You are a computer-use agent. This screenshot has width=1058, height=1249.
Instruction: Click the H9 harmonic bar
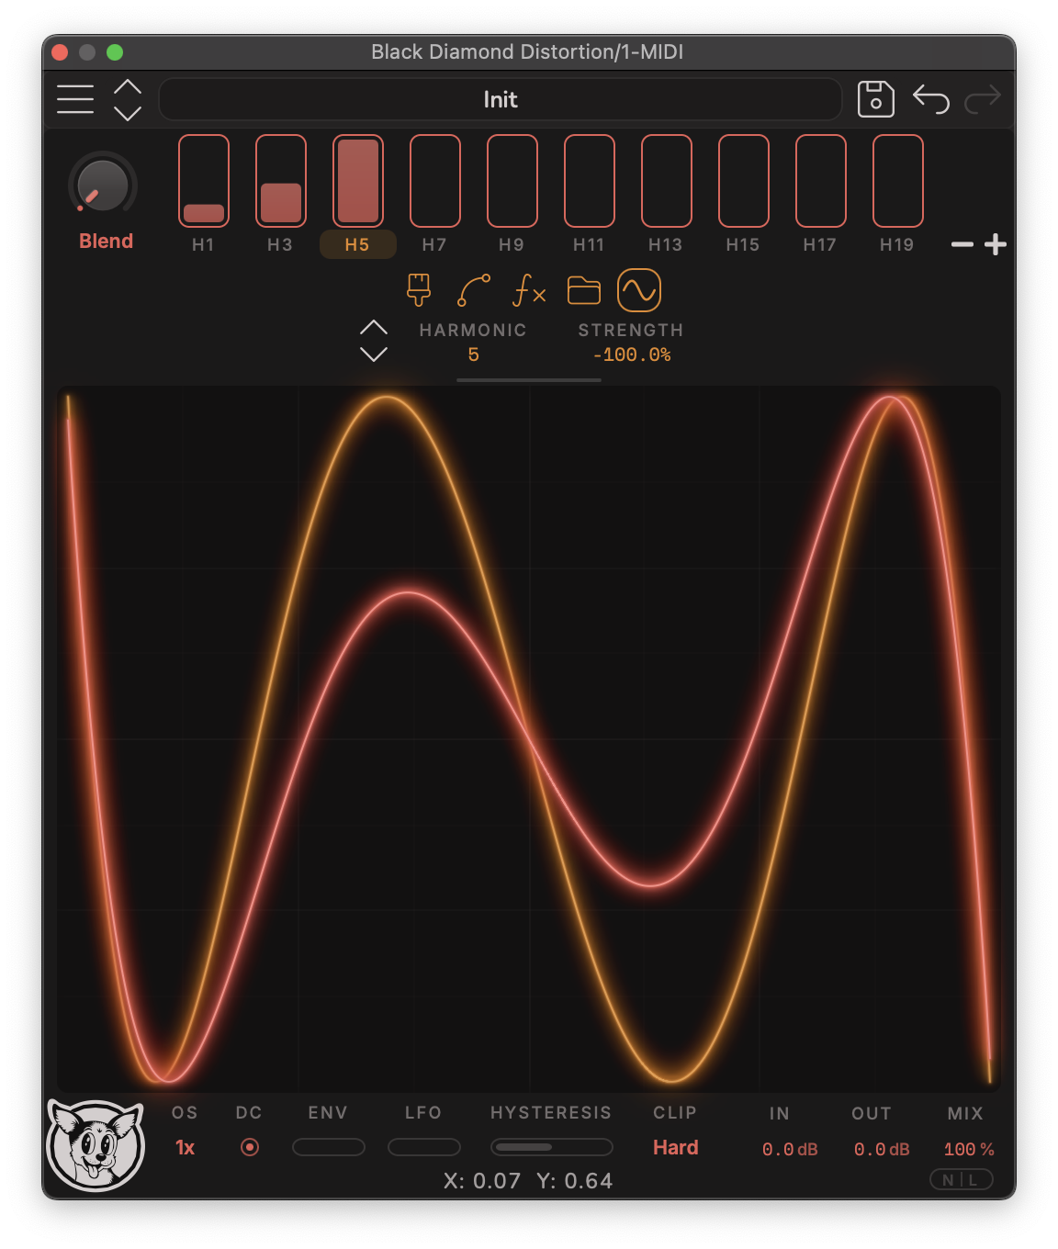512,181
